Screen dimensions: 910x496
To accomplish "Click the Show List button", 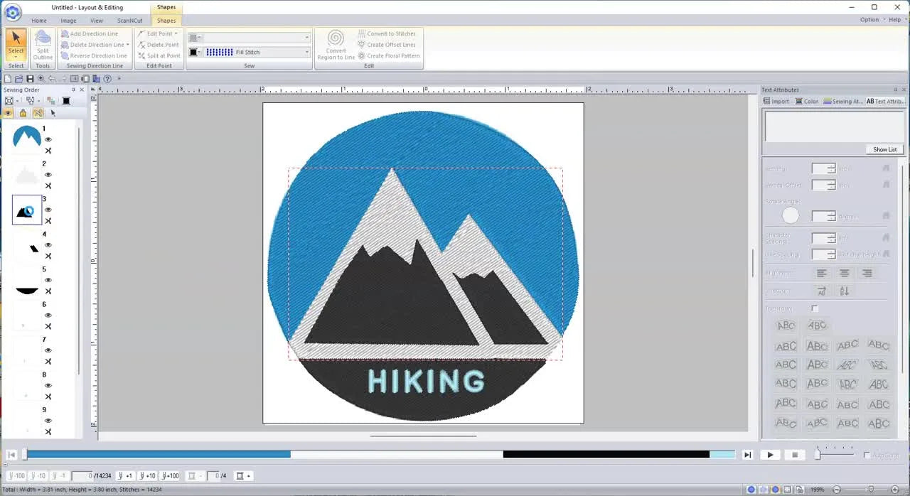I will point(884,149).
